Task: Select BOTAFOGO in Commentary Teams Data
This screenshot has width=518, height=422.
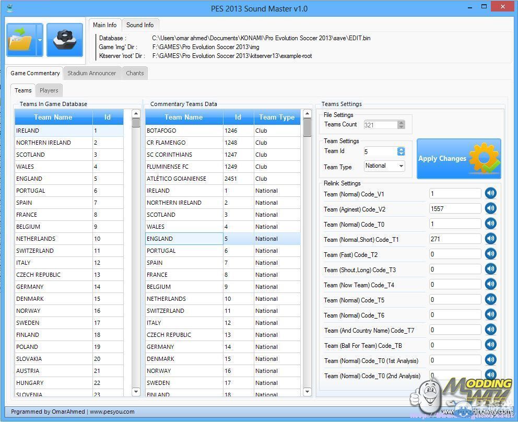Action: point(222,131)
